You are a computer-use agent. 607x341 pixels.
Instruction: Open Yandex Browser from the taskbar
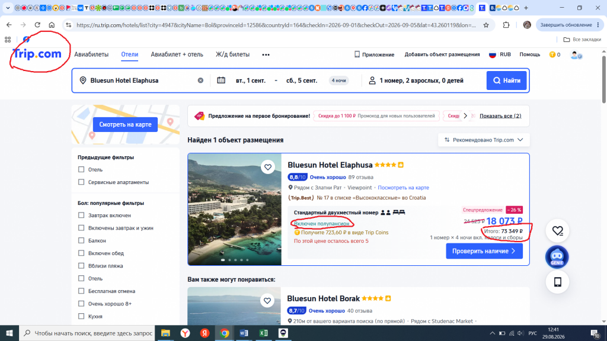(x=185, y=333)
